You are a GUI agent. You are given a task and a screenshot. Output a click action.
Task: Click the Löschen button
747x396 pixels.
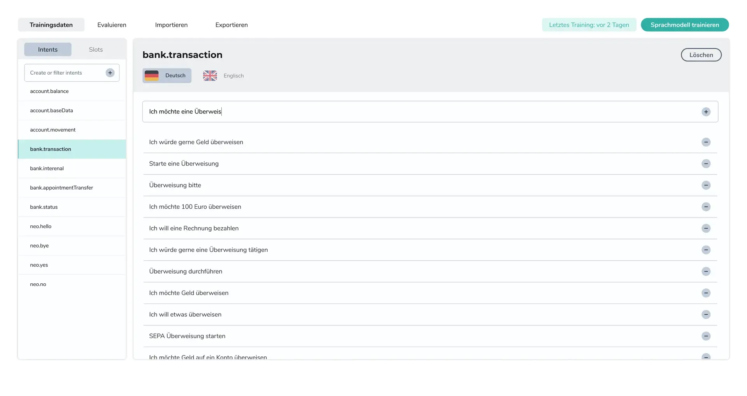701,55
